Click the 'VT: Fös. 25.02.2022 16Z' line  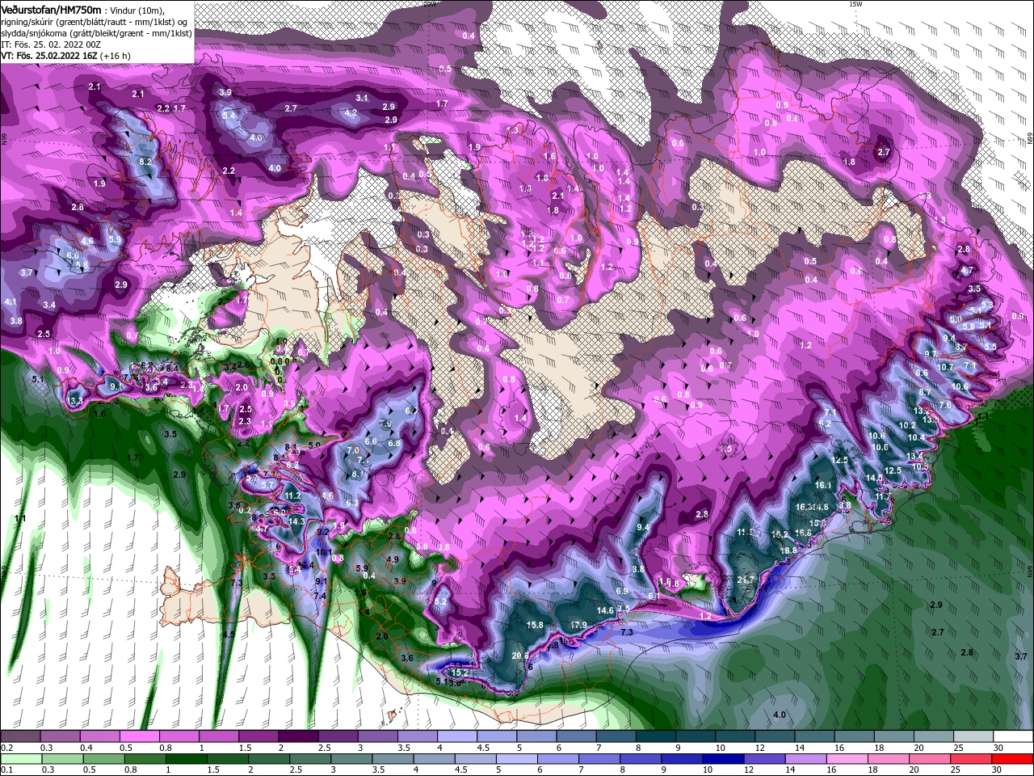tap(49, 56)
